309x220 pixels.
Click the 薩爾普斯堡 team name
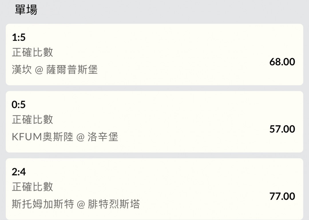(72, 70)
